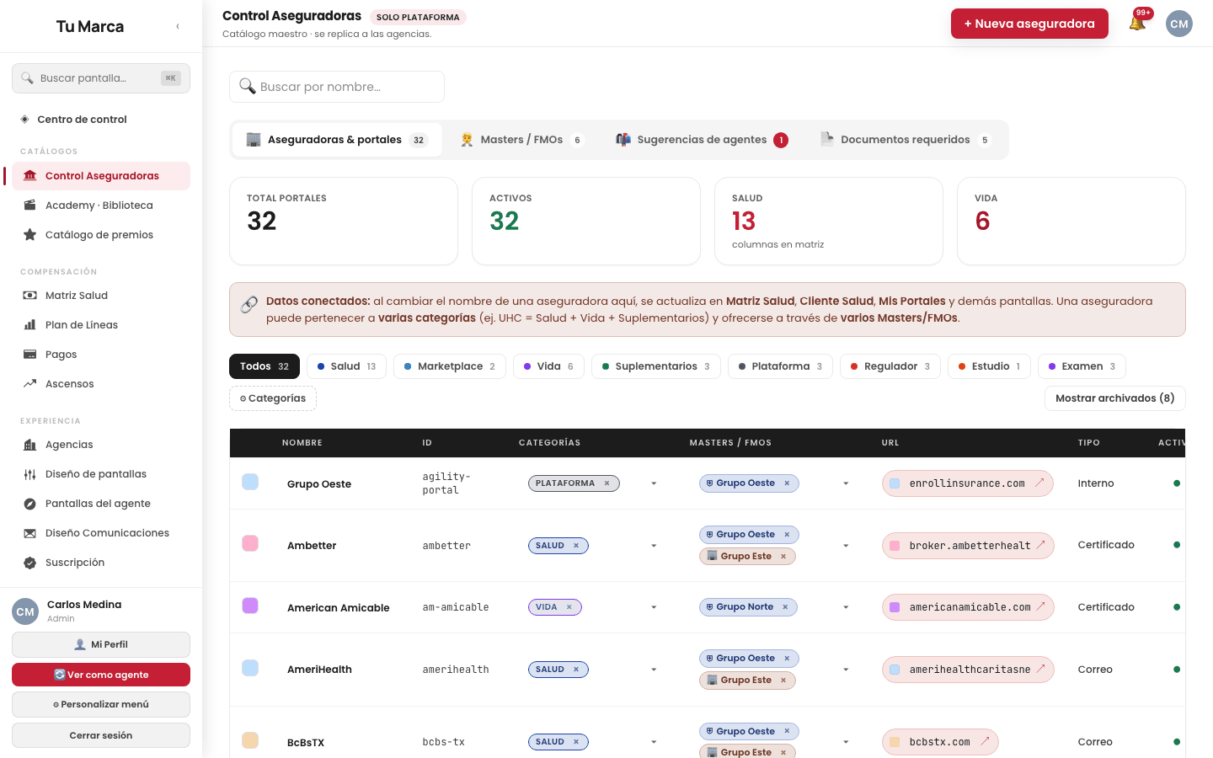Expand categories dropdown for Ambetter row
The height and width of the screenshot is (758, 1213).
[654, 546]
